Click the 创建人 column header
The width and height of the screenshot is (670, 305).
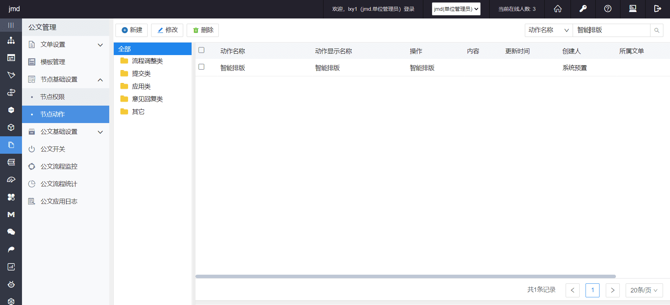572,51
